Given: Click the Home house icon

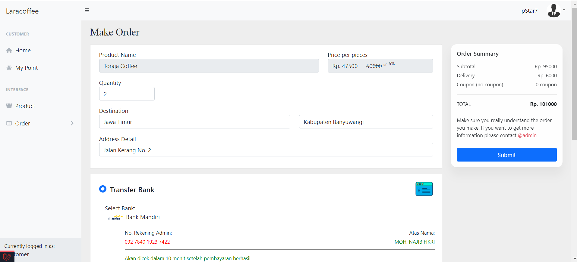Looking at the screenshot, I should tap(9, 51).
